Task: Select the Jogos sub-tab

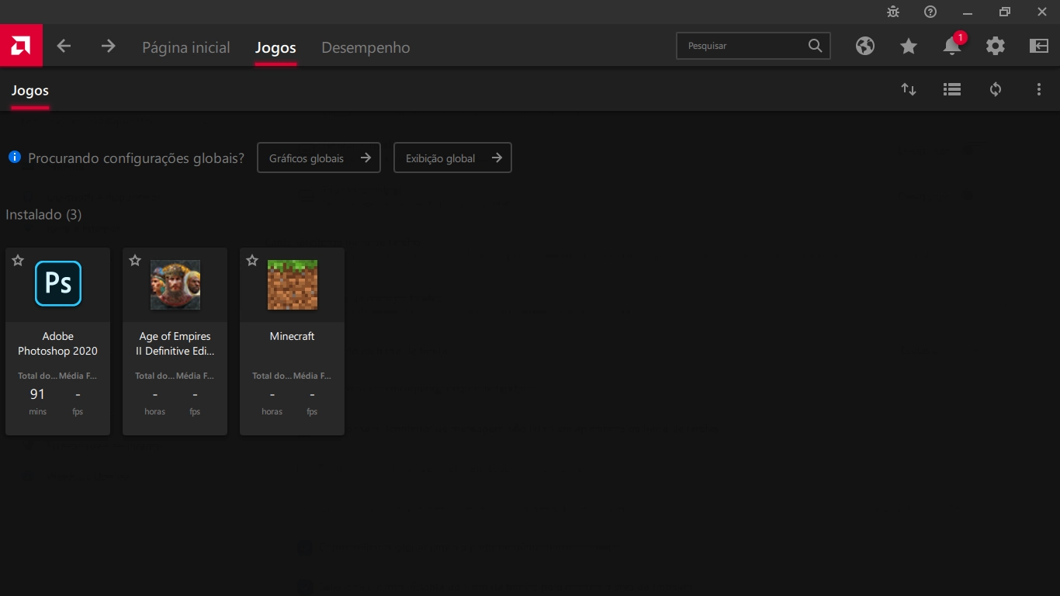Action: point(30,91)
